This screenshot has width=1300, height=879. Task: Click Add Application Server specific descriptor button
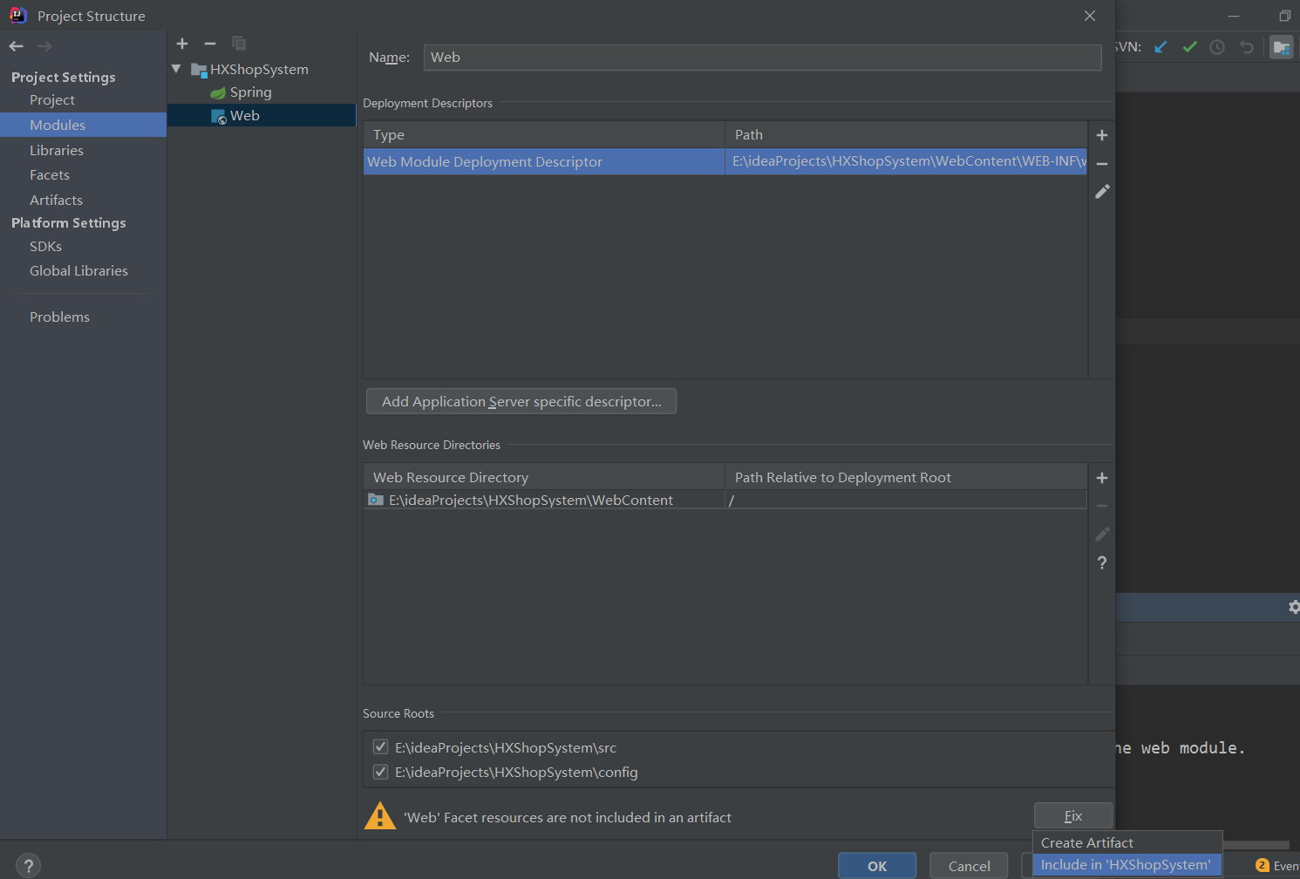pyautogui.click(x=521, y=401)
